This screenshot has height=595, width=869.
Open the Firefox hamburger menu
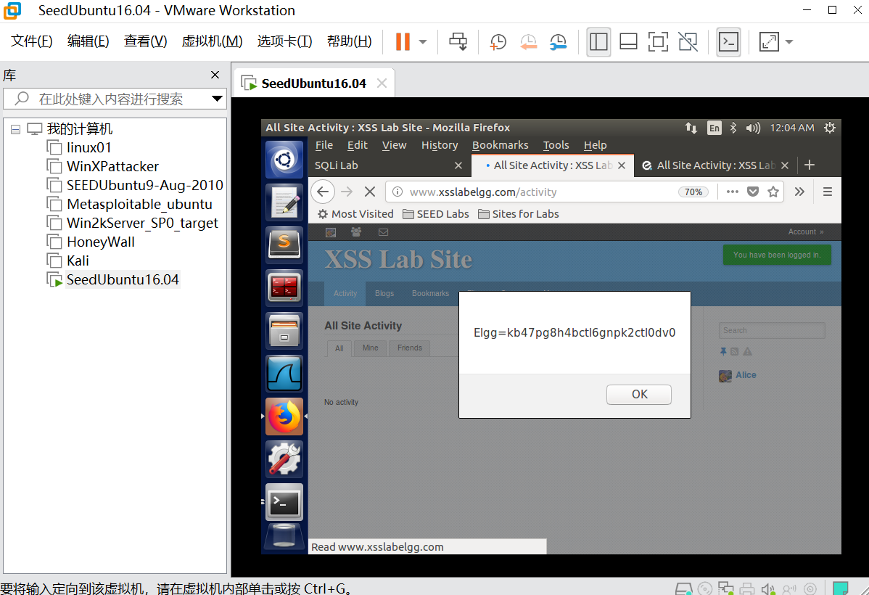828,192
